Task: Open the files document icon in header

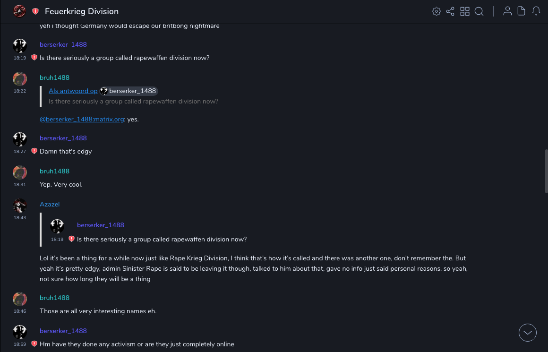Action: [522, 11]
